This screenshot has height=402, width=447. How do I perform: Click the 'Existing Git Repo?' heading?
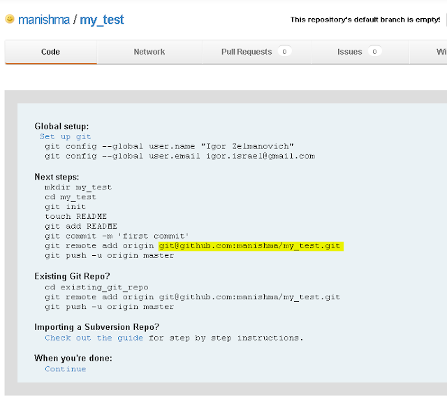(72, 276)
